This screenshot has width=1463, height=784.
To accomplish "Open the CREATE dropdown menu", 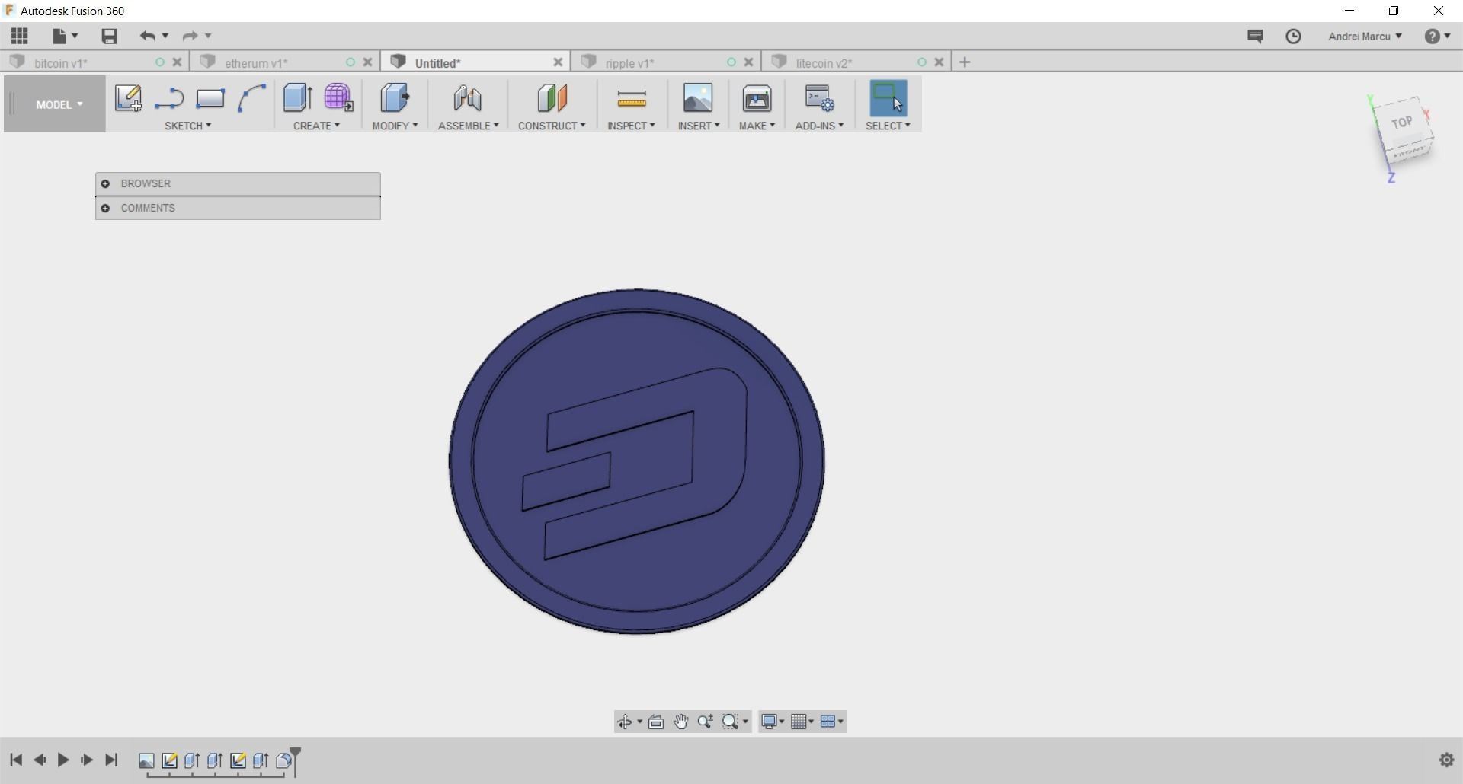I will point(316,126).
